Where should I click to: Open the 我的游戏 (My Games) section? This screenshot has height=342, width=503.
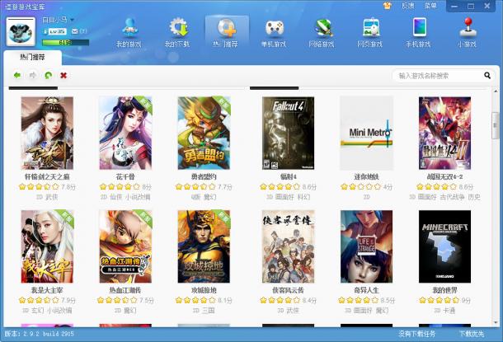pos(129,33)
